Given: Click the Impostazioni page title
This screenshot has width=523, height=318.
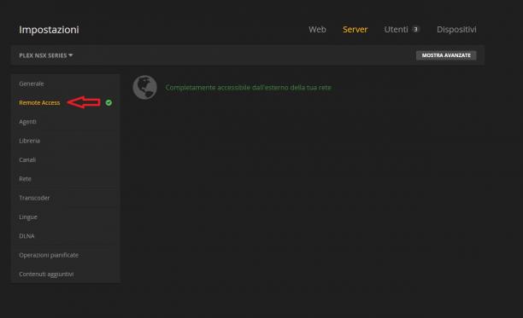Looking at the screenshot, I should pyautogui.click(x=49, y=30).
